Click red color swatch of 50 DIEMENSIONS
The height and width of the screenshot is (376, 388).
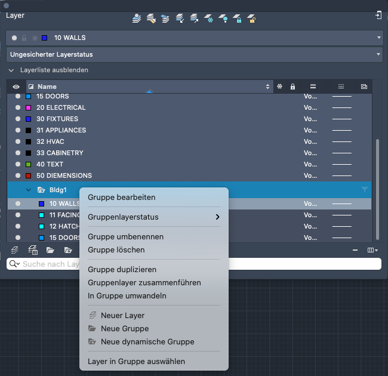point(29,175)
